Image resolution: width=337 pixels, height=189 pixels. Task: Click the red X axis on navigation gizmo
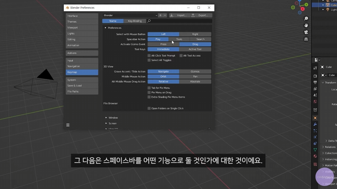(303, 9)
